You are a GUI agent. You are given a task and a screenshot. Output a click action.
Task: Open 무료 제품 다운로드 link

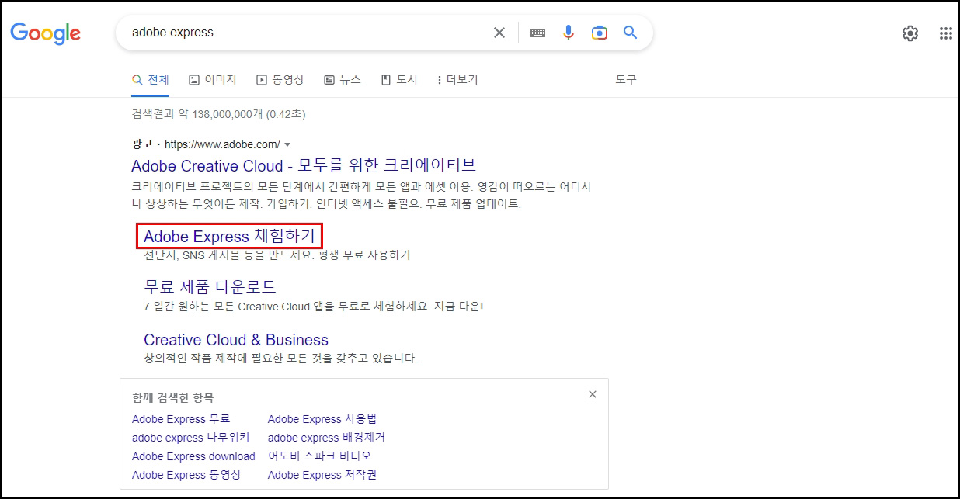pyautogui.click(x=210, y=287)
